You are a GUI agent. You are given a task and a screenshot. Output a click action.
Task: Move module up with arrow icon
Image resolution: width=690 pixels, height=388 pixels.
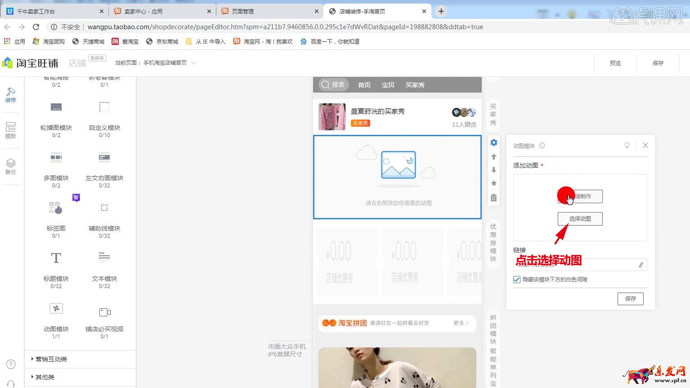[x=494, y=157]
